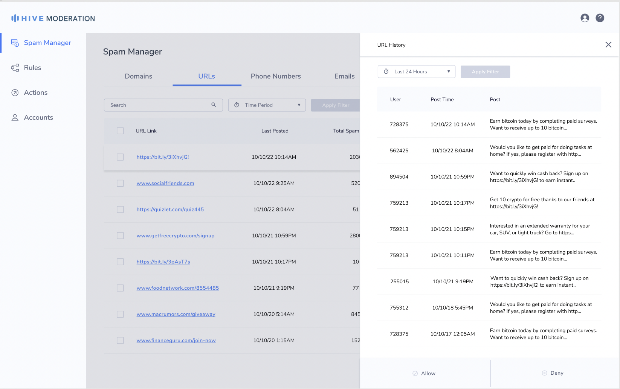
Task: Go to the Phone Numbers tab
Action: click(x=276, y=76)
